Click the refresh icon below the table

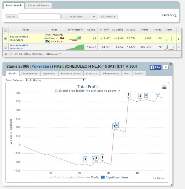click(x=11, y=54)
